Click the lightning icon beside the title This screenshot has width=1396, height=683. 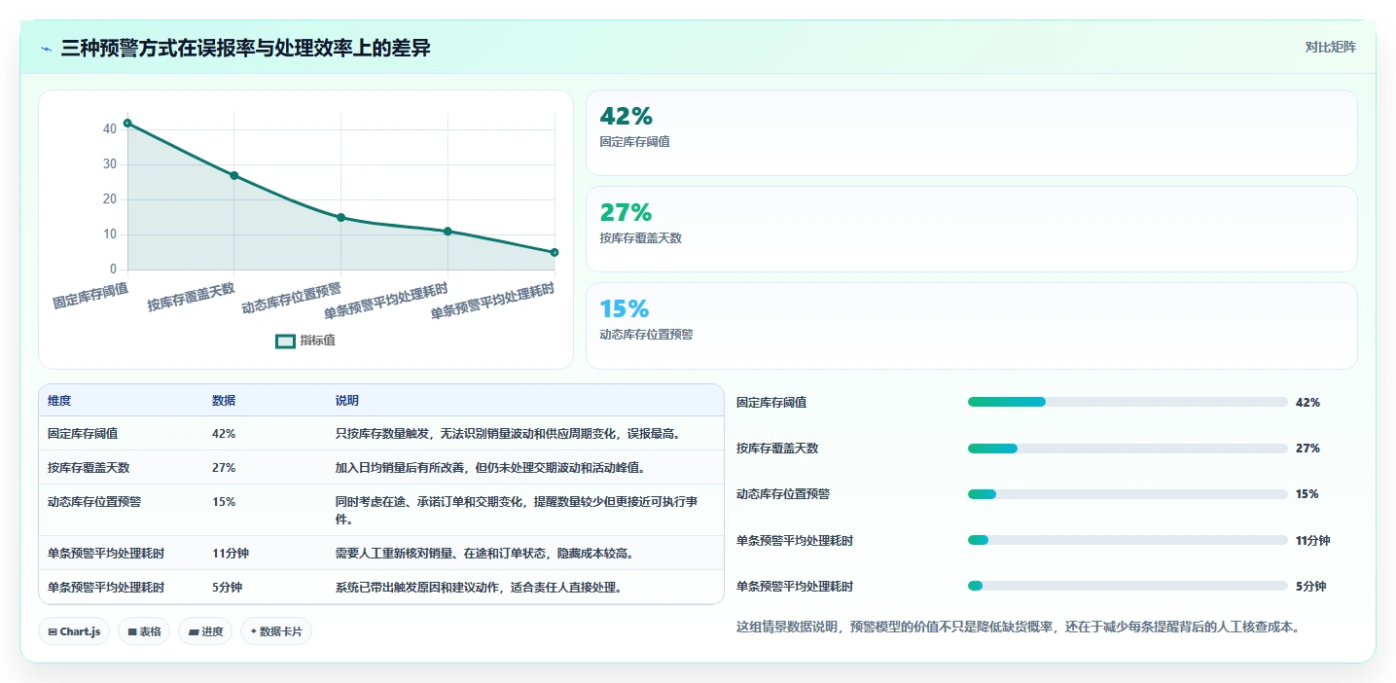(46, 49)
